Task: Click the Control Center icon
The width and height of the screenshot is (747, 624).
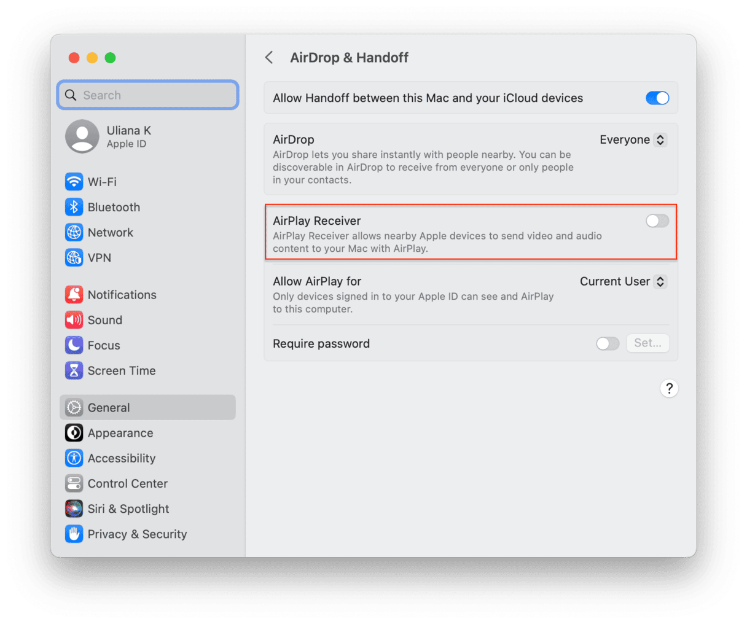Action: 74,483
